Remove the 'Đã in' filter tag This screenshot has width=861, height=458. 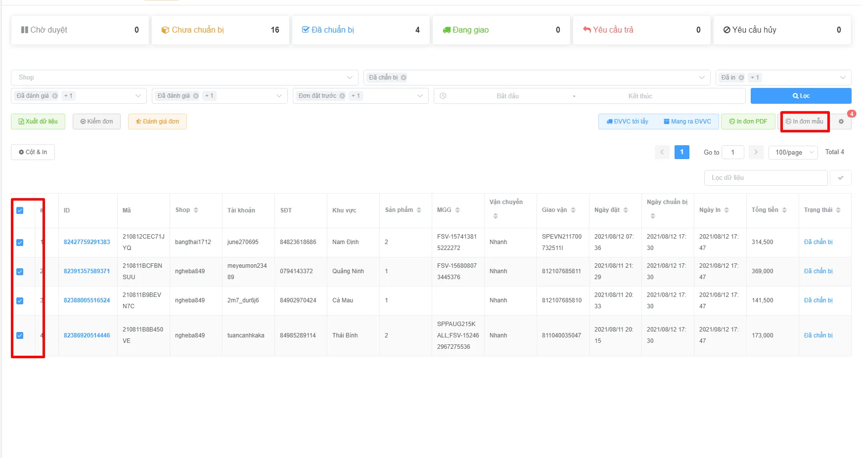[741, 78]
